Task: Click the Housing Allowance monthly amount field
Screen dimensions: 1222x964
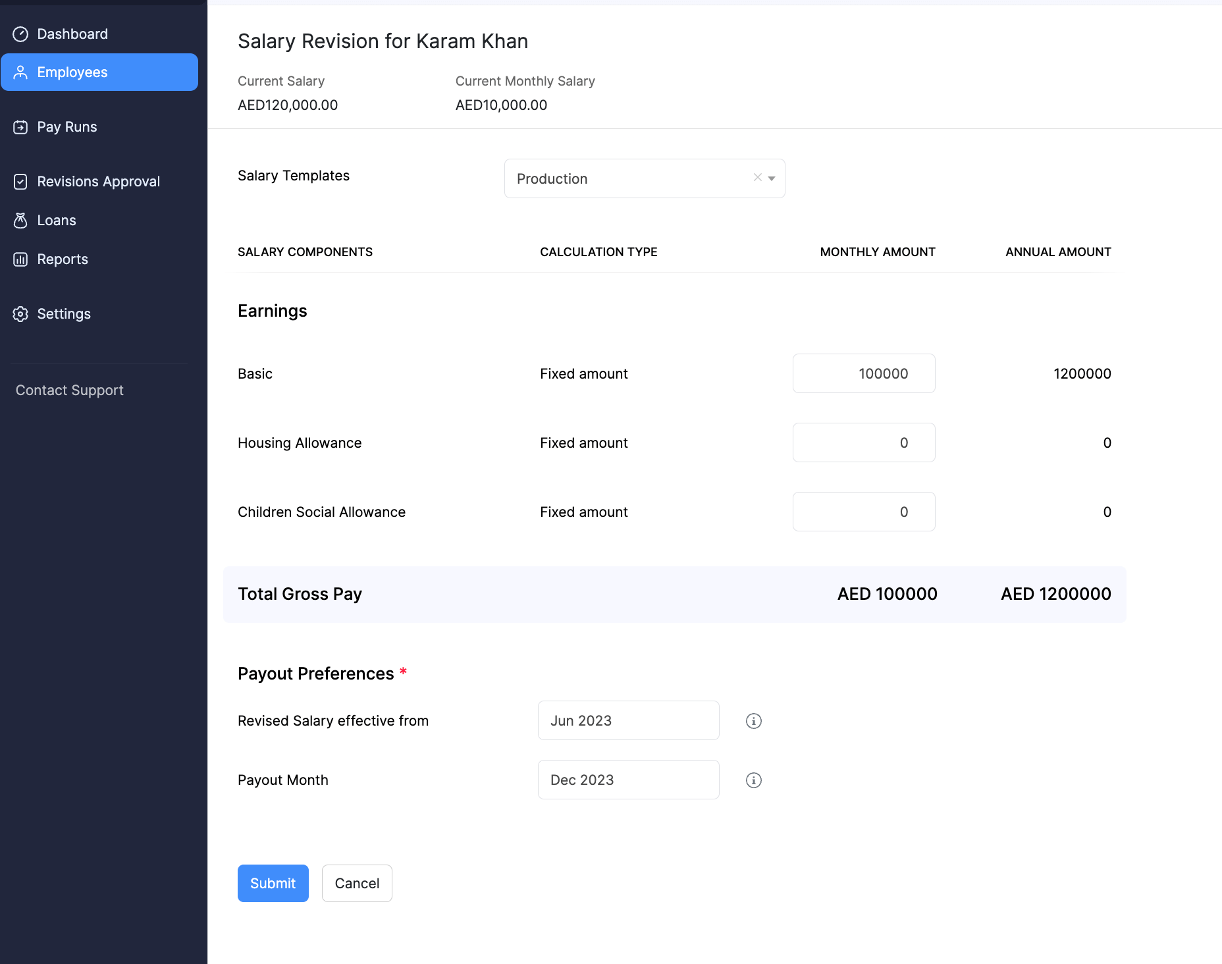Action: coord(863,442)
